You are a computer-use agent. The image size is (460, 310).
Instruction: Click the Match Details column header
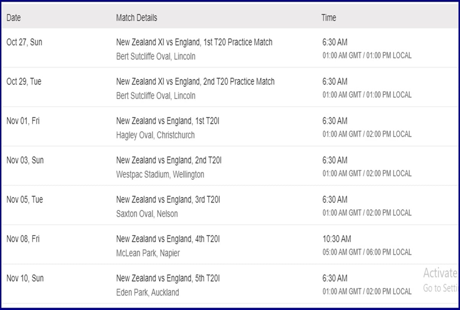[136, 18]
